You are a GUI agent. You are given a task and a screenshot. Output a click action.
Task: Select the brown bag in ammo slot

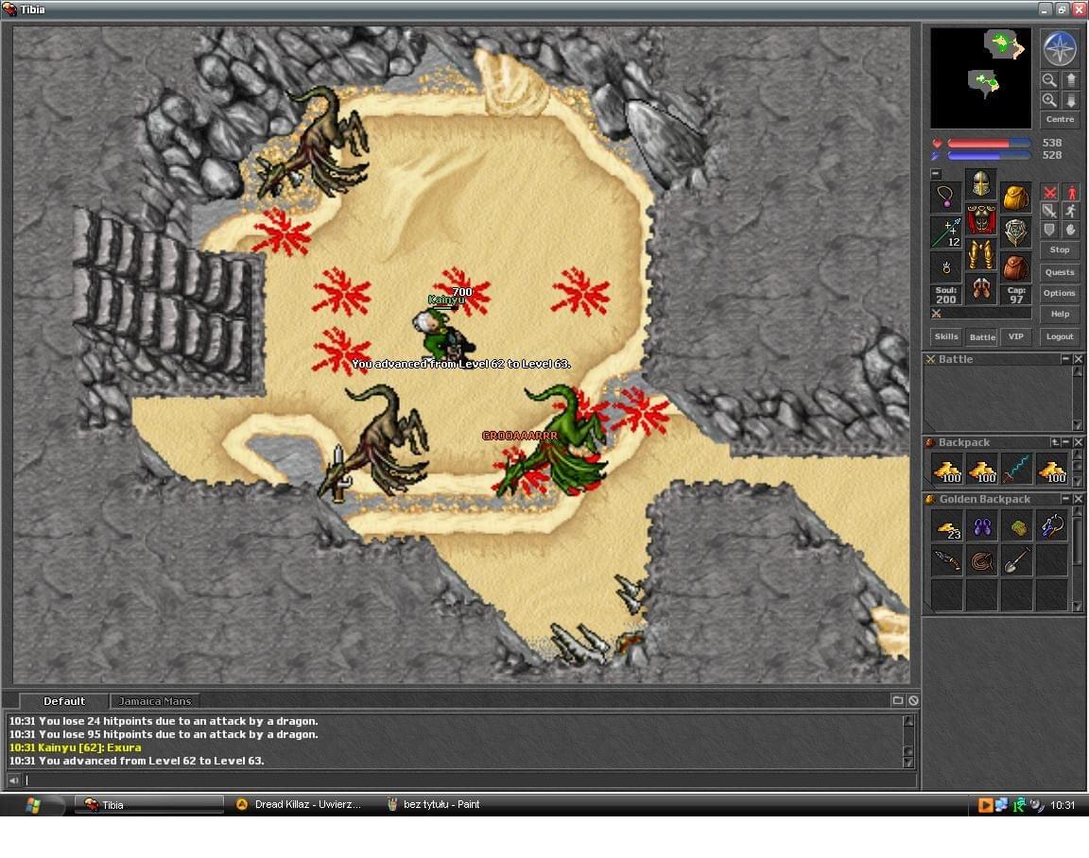(1015, 267)
